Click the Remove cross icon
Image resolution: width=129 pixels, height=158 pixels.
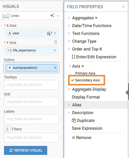(x=74, y=138)
